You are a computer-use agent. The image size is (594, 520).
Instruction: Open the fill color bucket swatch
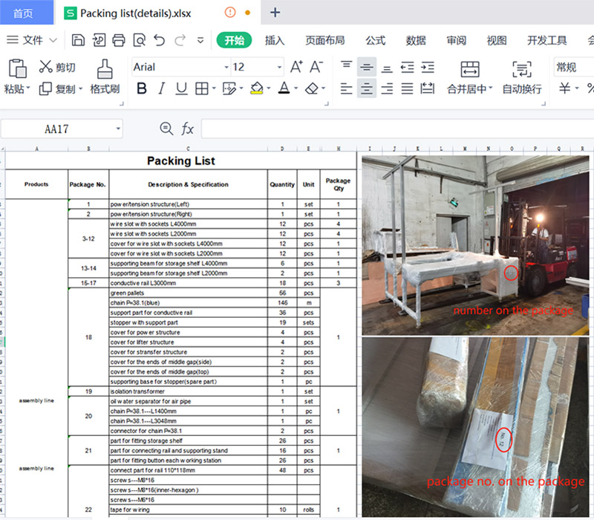click(x=257, y=89)
